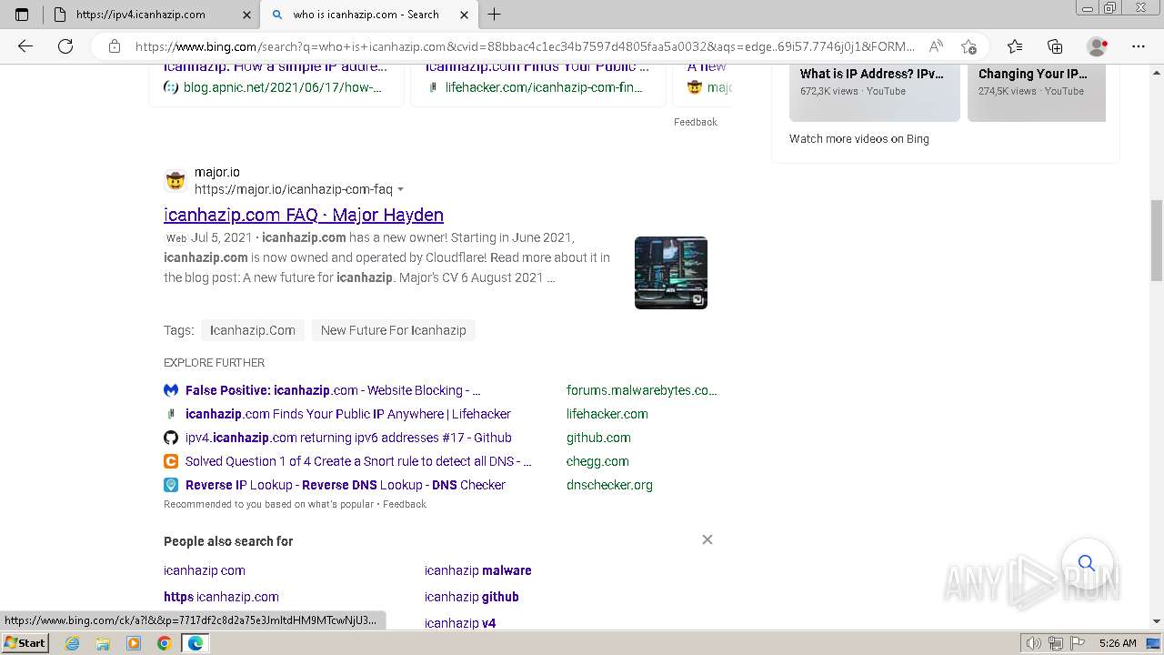Play 'What is IP Address? IPv...' video
Viewport: 1164px width, 655px height.
coord(875,92)
